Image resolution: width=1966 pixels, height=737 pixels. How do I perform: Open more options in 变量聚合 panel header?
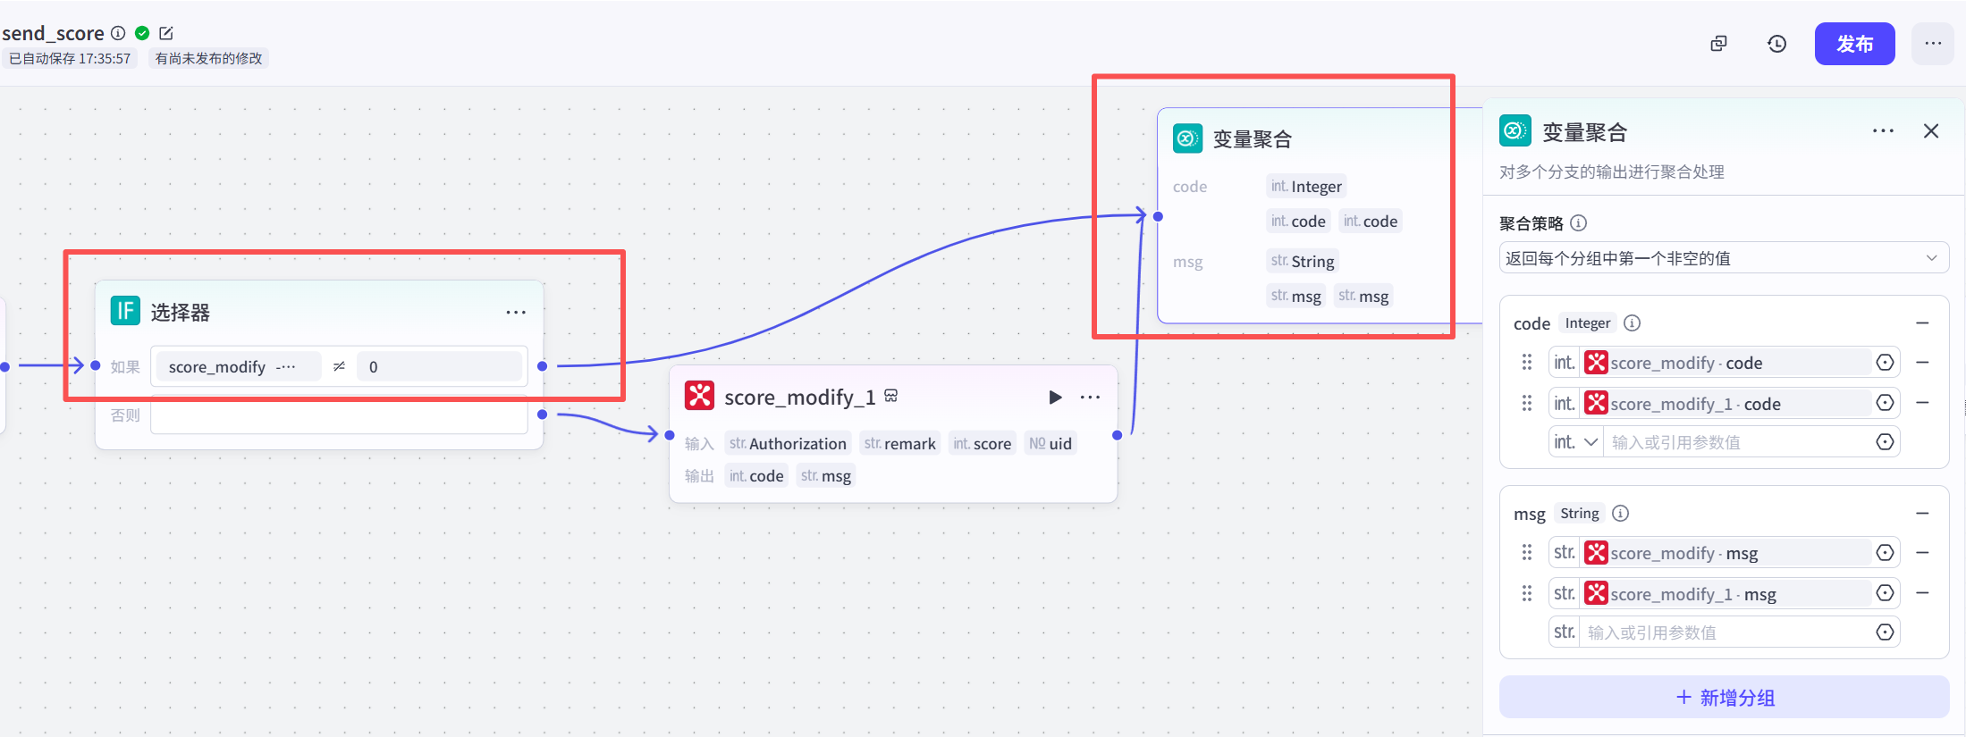coord(1883,131)
